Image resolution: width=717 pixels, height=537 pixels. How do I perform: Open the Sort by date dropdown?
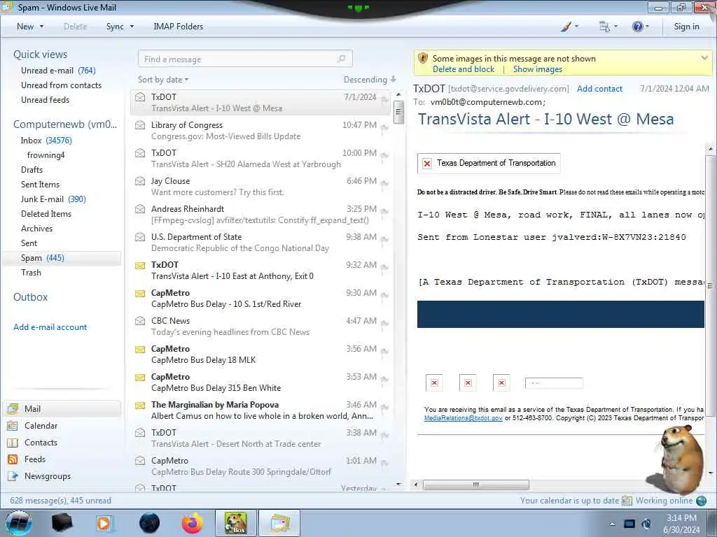(163, 80)
